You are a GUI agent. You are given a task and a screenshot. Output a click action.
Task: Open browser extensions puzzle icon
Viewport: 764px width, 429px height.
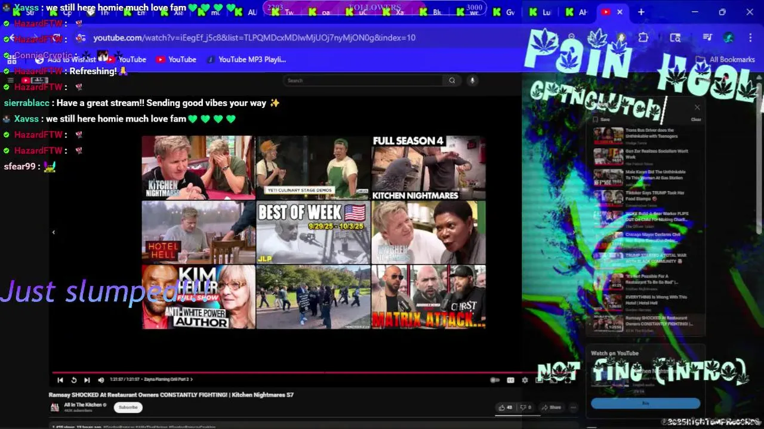click(x=643, y=38)
